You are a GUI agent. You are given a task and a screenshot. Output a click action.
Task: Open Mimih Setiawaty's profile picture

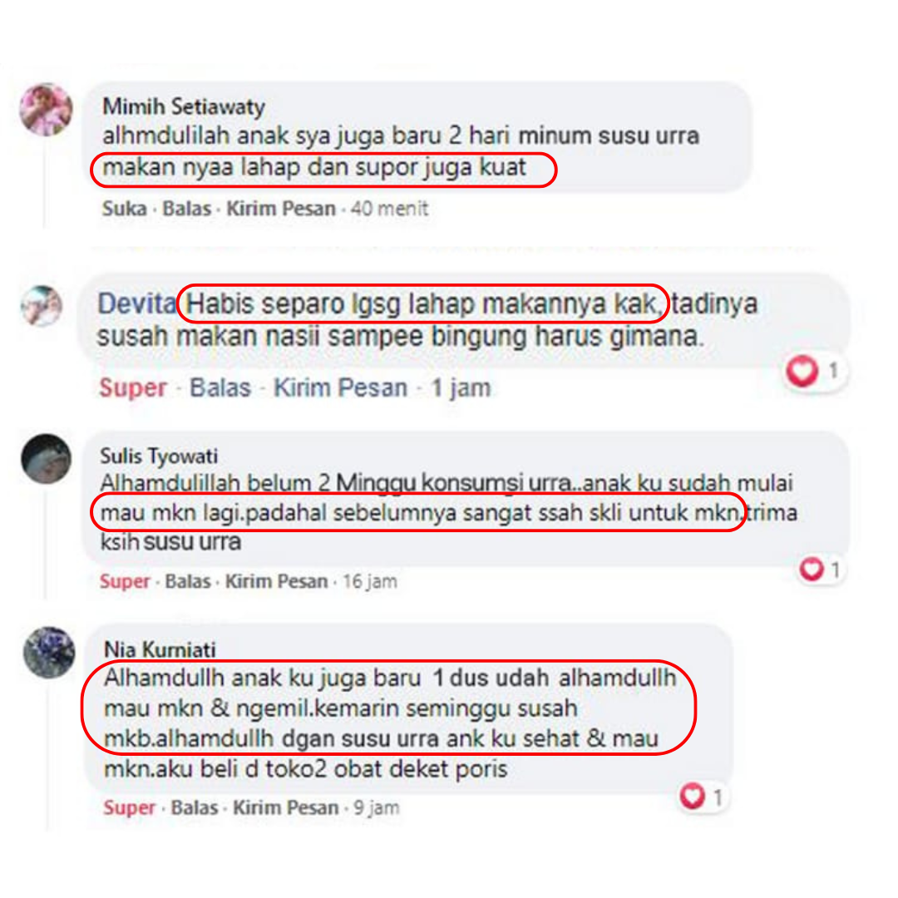(46, 110)
